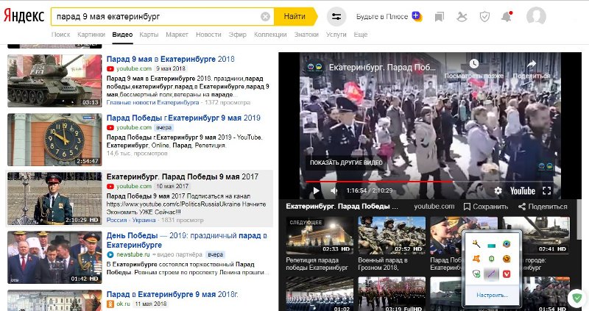Open the bookmarks collections icon in header
Image resolution: width=589 pixels, height=311 pixels.
[439, 16]
